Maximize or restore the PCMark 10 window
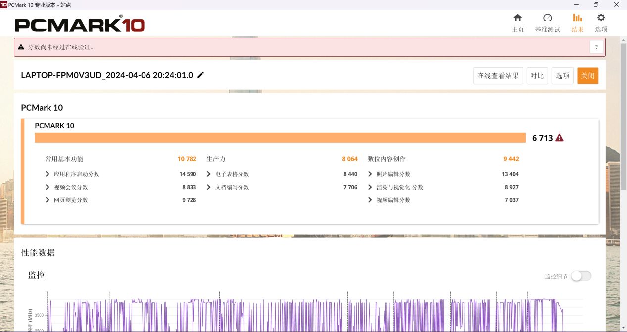The width and height of the screenshot is (627, 332). pyautogui.click(x=596, y=4)
